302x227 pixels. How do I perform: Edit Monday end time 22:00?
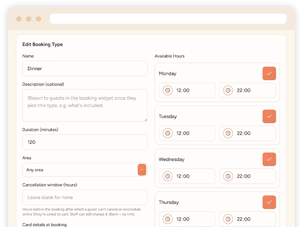(248, 90)
